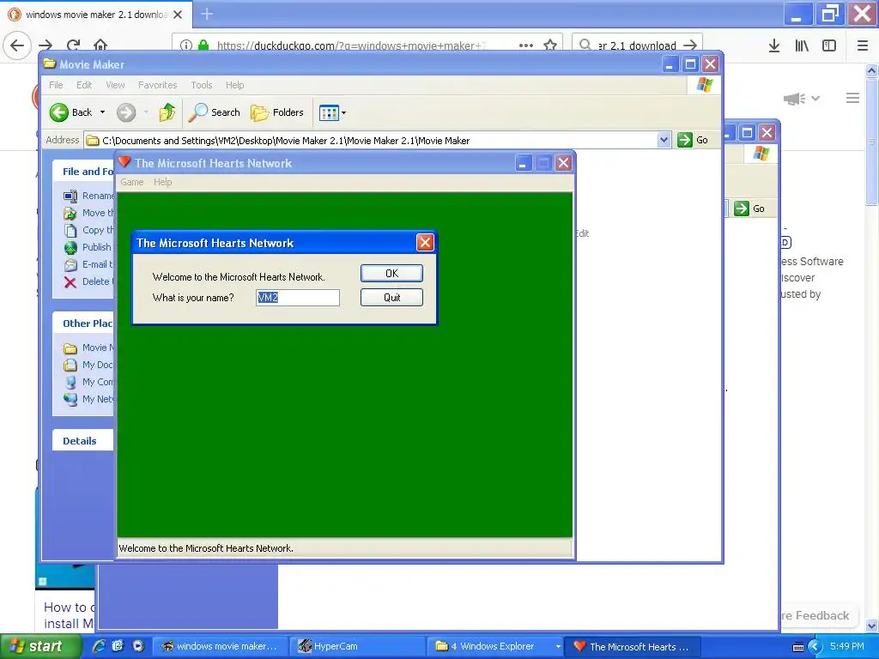Open Tools menu in Movie Maker explorer window
The height and width of the screenshot is (659, 879).
click(x=201, y=85)
